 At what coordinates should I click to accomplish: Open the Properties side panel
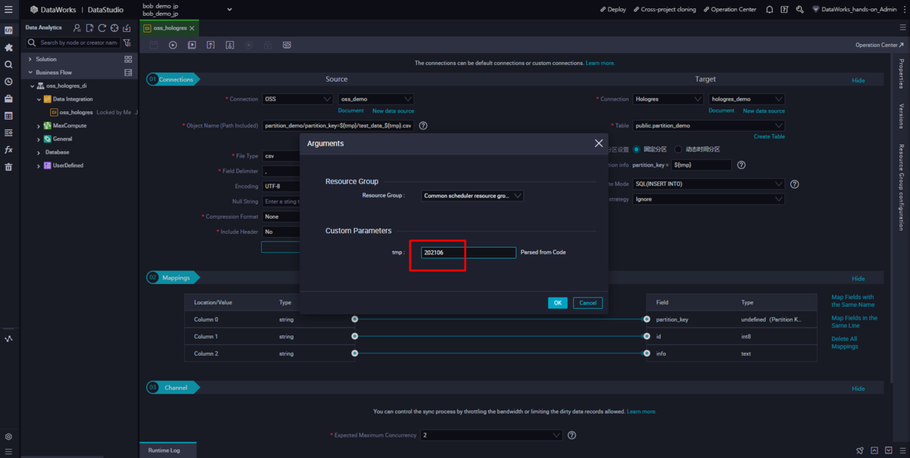[902, 74]
